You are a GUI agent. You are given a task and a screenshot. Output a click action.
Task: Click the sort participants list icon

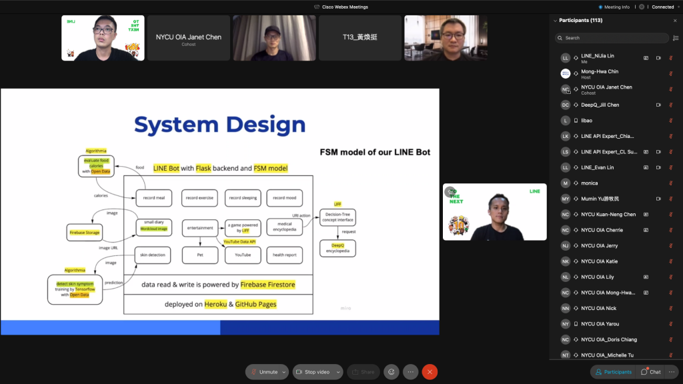point(676,38)
